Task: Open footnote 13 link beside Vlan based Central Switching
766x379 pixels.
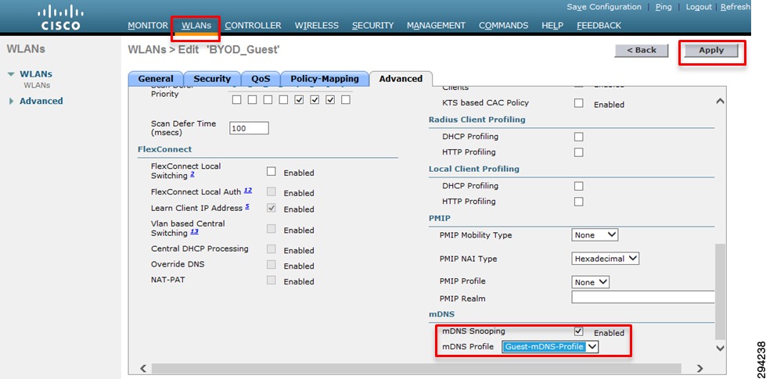Action: click(x=194, y=231)
